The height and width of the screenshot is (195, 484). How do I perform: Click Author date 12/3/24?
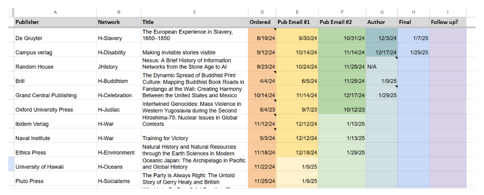pyautogui.click(x=382, y=35)
